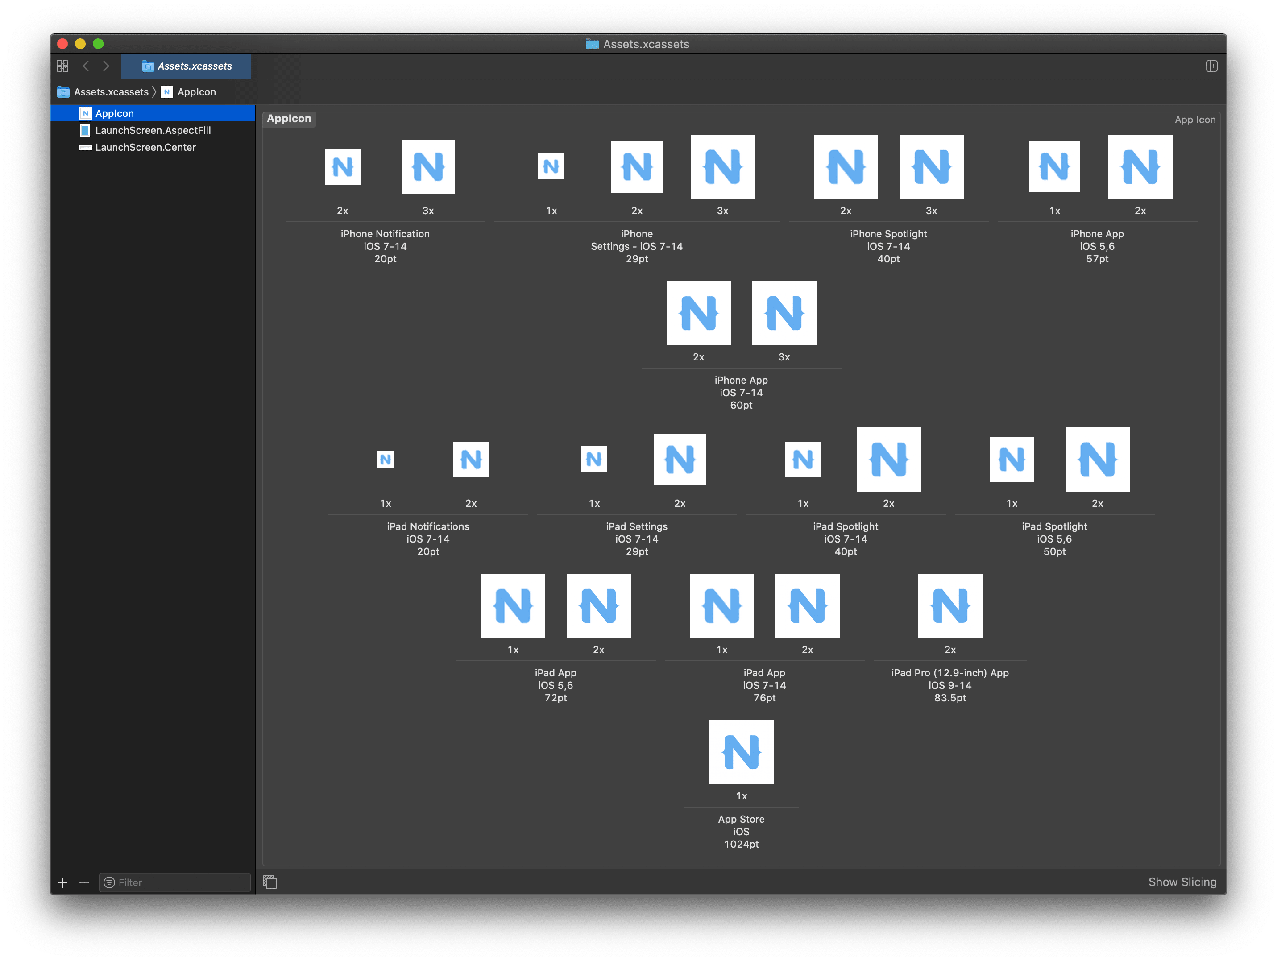Select the Assets.xcassets tab
This screenshot has width=1277, height=961.
point(186,66)
